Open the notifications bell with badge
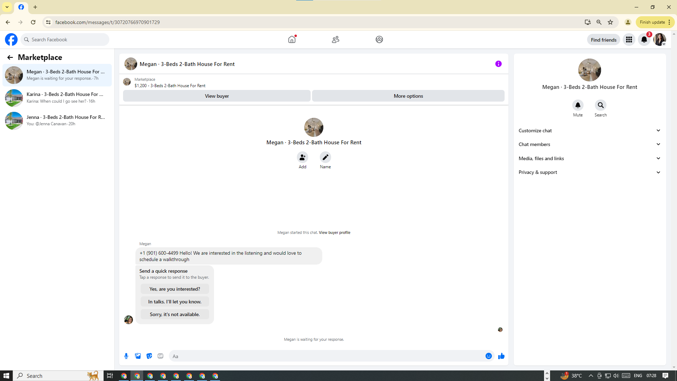The image size is (677, 381). [644, 40]
